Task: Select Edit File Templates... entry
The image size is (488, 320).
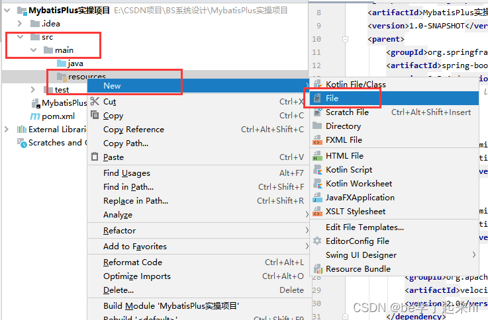Action: coord(394,227)
